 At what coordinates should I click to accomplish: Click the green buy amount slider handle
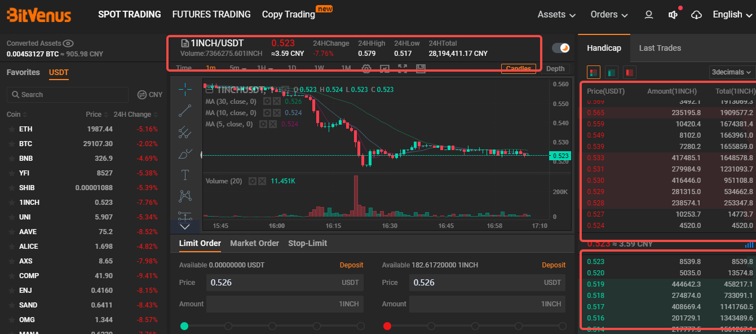pos(184,326)
